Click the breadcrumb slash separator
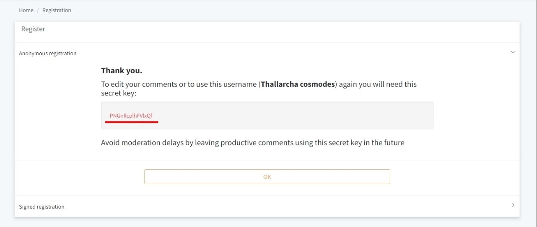Viewport: 537px width, 227px height. click(x=38, y=10)
